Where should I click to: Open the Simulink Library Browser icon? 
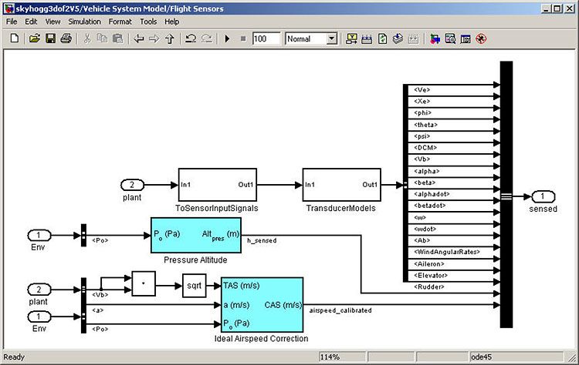pyautogui.click(x=435, y=39)
